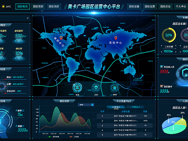Click the yellow 50% ring gauge
Viewport: 188px width, 141px height.
point(169,35)
